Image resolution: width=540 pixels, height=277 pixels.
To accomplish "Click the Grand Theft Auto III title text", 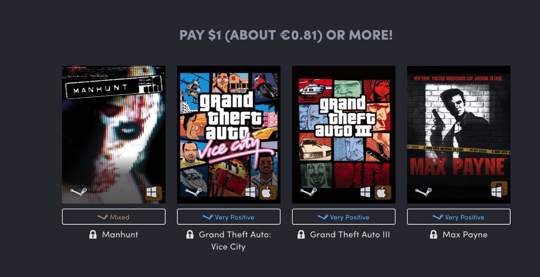I will coord(350,235).
